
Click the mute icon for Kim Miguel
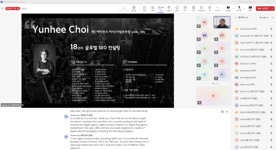271,77
